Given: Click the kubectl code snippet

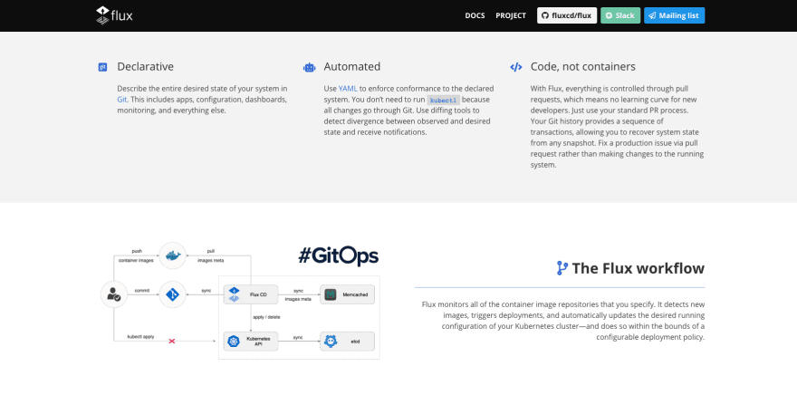Looking at the screenshot, I should click(x=443, y=100).
